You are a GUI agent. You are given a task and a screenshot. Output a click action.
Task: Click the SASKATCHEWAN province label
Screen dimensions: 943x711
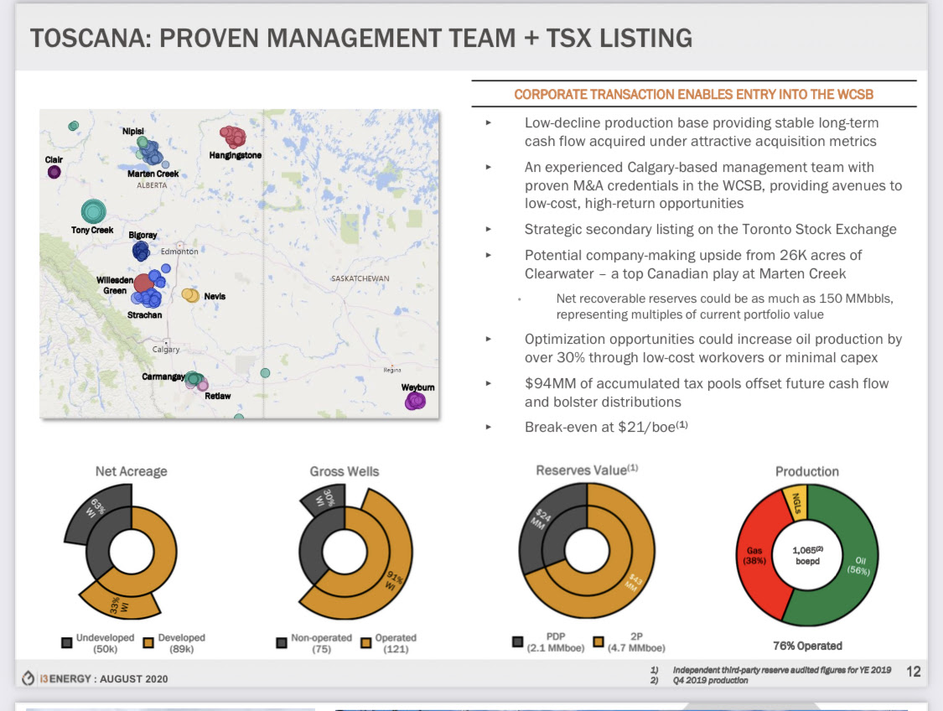[x=360, y=278]
